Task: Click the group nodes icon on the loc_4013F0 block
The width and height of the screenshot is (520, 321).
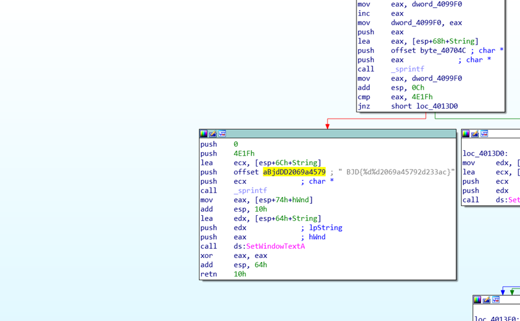Action: (x=496, y=300)
